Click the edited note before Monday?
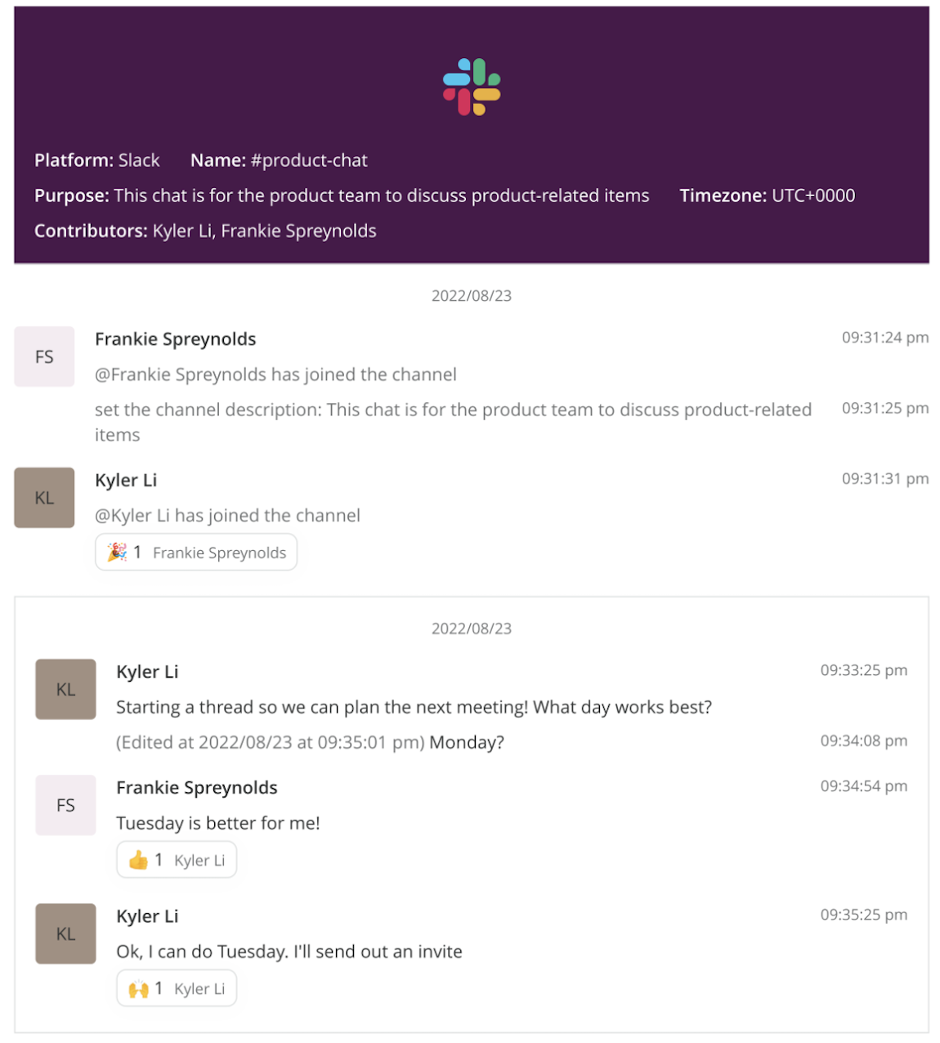Screen dimensions: 940x1043 coord(271,742)
